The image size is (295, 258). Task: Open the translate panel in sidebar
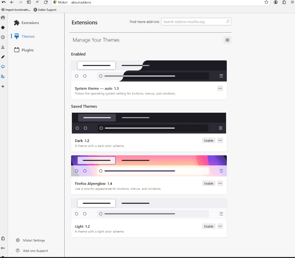pyautogui.click(x=3, y=76)
